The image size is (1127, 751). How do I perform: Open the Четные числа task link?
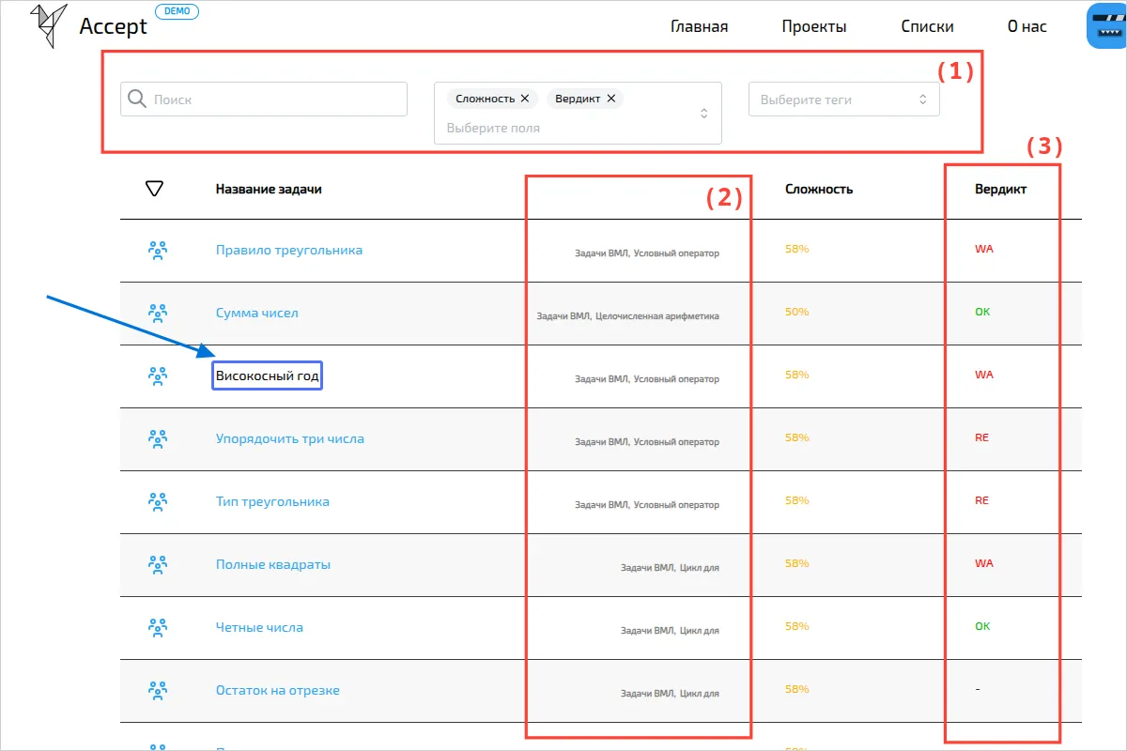259,627
